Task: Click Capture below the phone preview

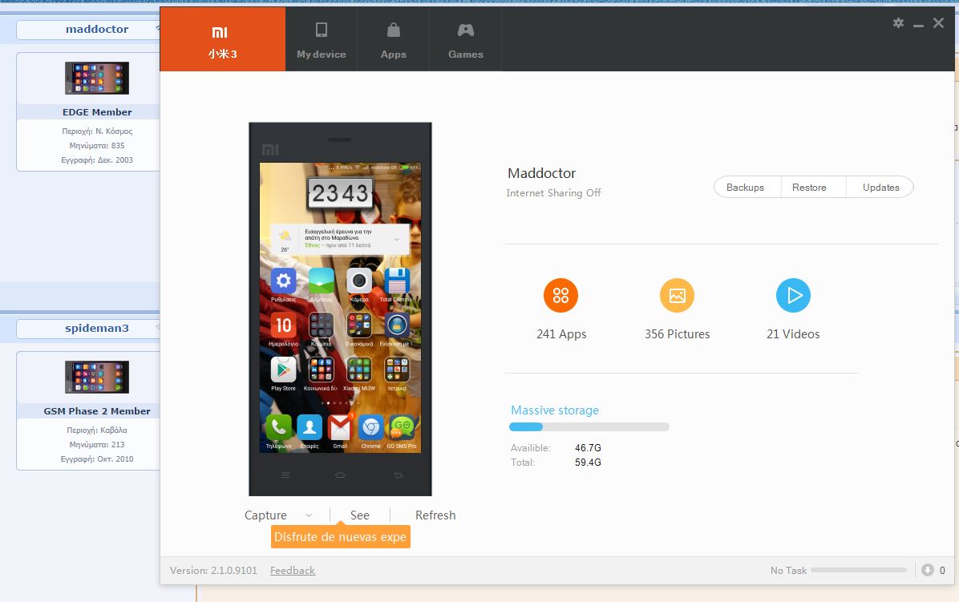Action: [x=265, y=515]
